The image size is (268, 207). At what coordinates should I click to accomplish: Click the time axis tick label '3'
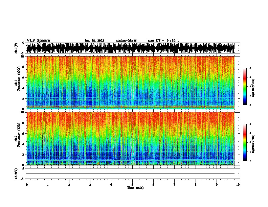90,185
